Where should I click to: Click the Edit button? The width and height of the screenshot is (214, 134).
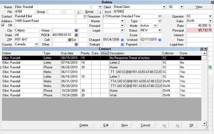(106, 125)
